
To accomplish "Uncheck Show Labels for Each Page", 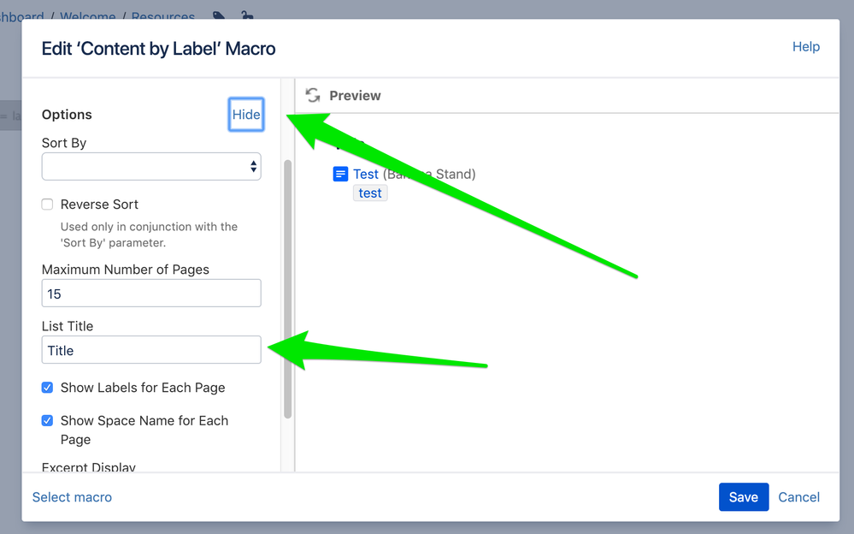I will 47,388.
